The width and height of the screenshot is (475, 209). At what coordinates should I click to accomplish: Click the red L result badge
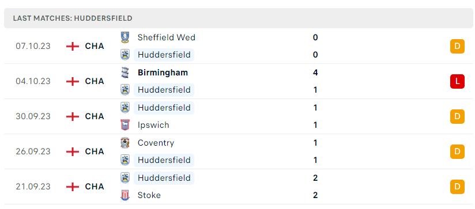457,81
